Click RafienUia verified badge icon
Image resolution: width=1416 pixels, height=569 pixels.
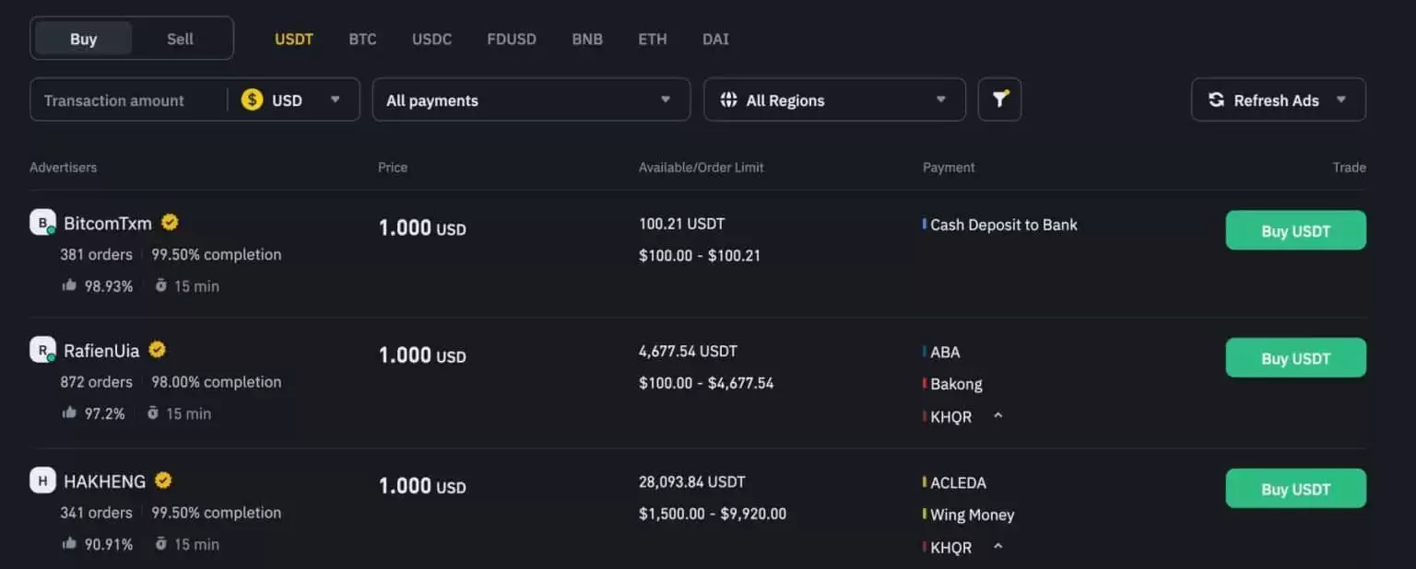pos(158,350)
